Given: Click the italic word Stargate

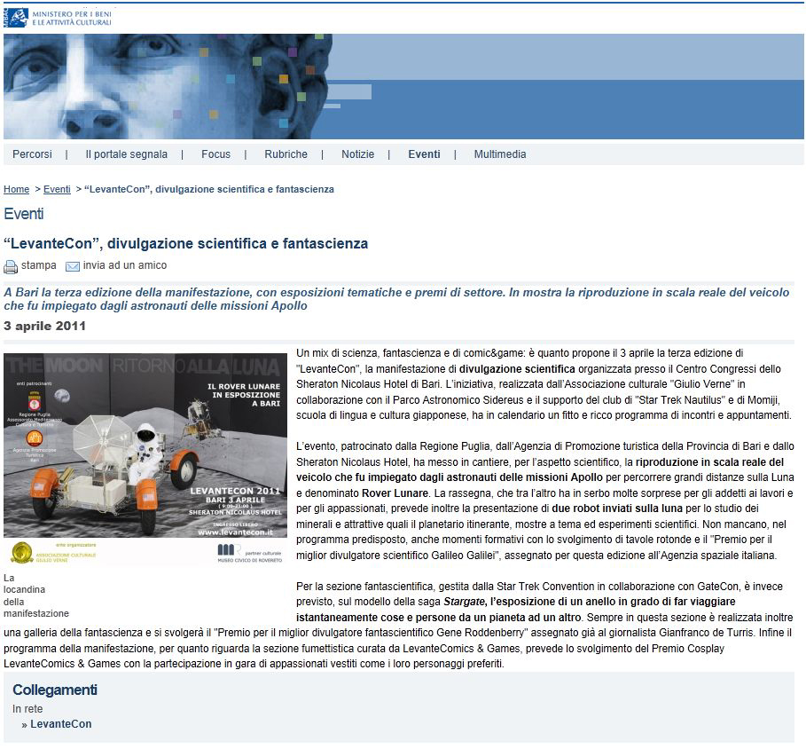Looking at the screenshot, I should coord(464,602).
